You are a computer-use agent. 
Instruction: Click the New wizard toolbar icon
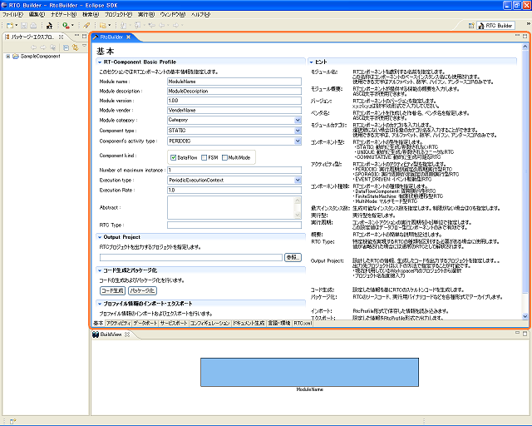10,26
